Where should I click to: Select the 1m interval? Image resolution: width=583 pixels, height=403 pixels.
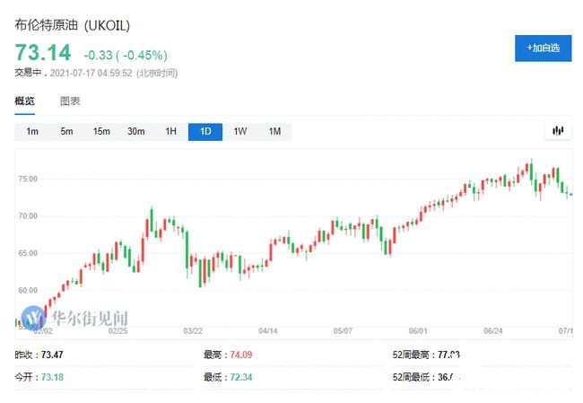(32, 132)
